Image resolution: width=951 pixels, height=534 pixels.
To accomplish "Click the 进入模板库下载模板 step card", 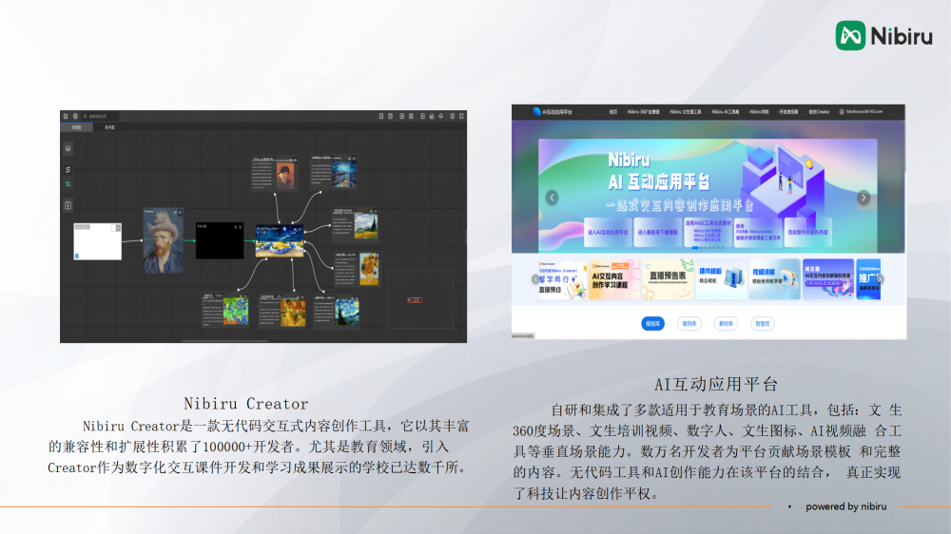I will point(657,233).
